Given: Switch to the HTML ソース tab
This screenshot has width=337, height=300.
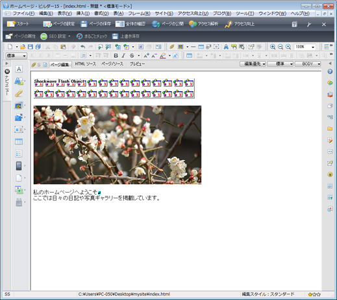Looking at the screenshot, I should [85, 64].
